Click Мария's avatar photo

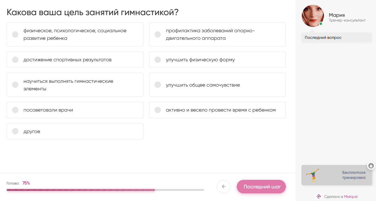point(313,16)
